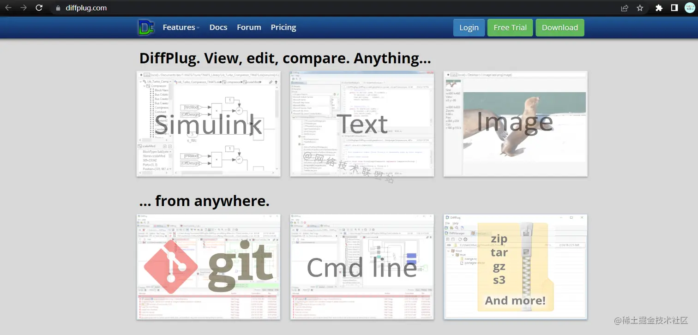The height and width of the screenshot is (335, 698).
Task: Click the browser forward arrow
Action: [24, 8]
